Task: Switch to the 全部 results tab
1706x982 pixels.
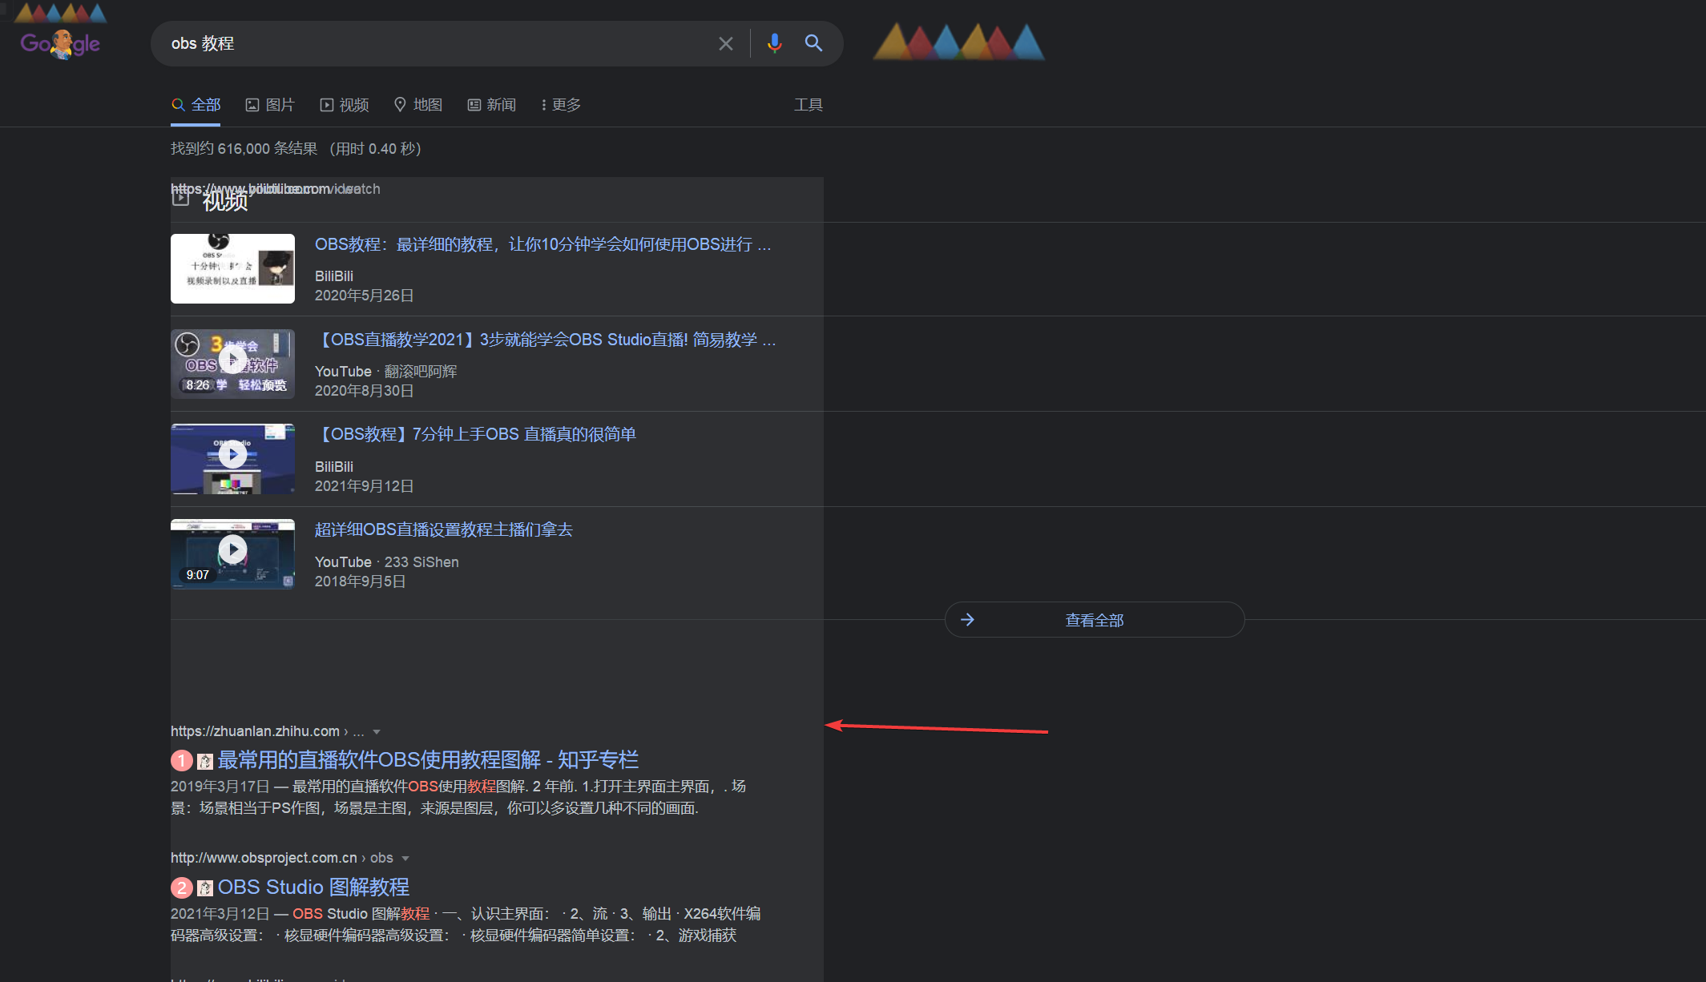Action: pos(196,104)
